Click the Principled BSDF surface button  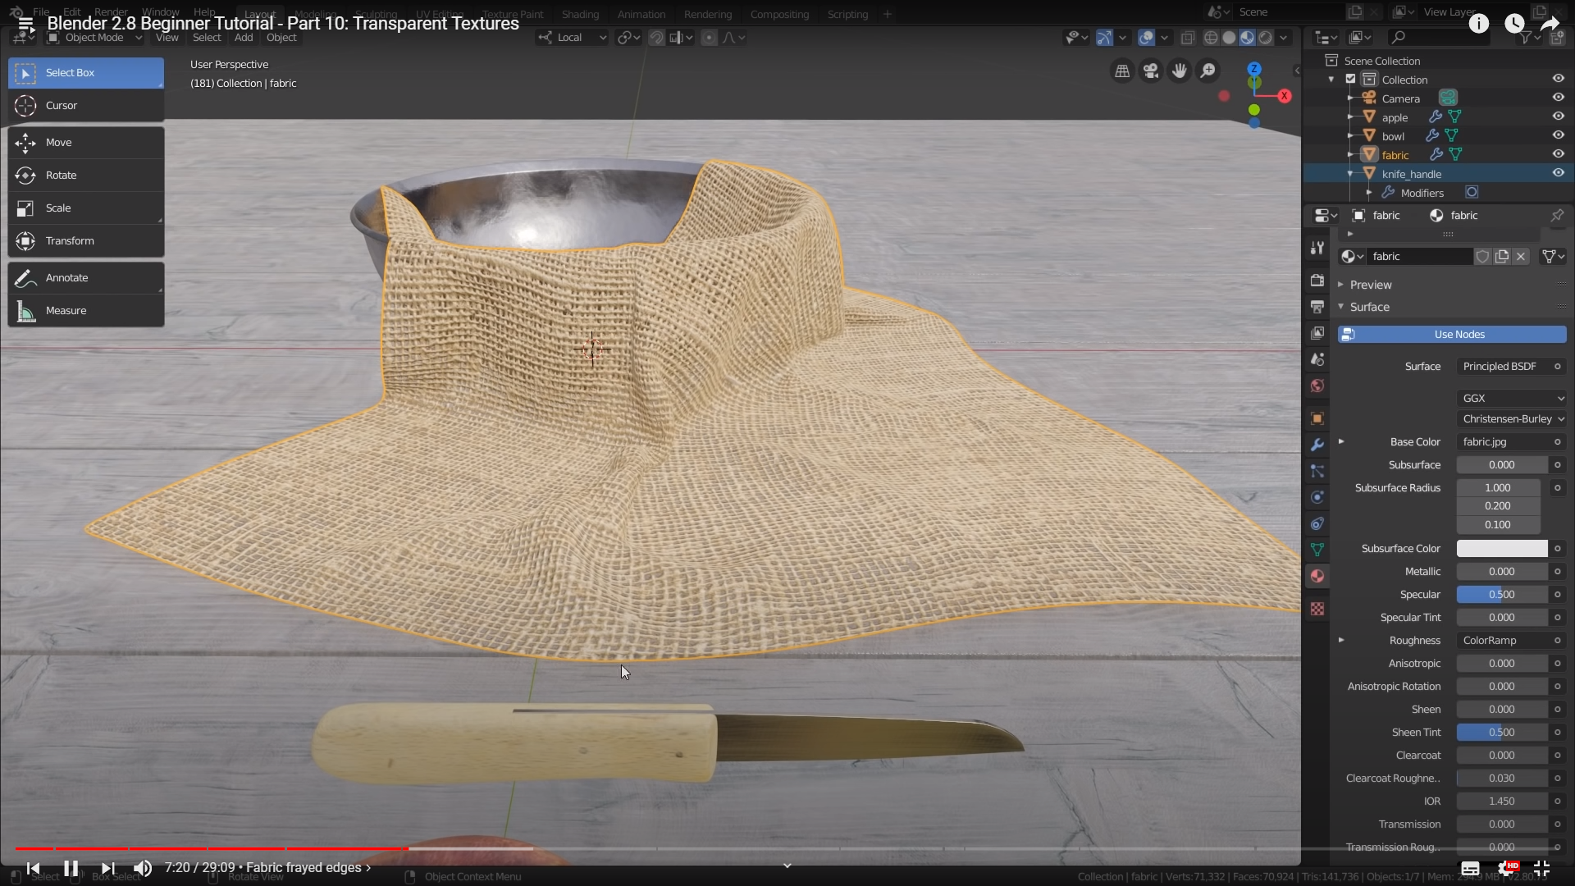[x=1504, y=366]
